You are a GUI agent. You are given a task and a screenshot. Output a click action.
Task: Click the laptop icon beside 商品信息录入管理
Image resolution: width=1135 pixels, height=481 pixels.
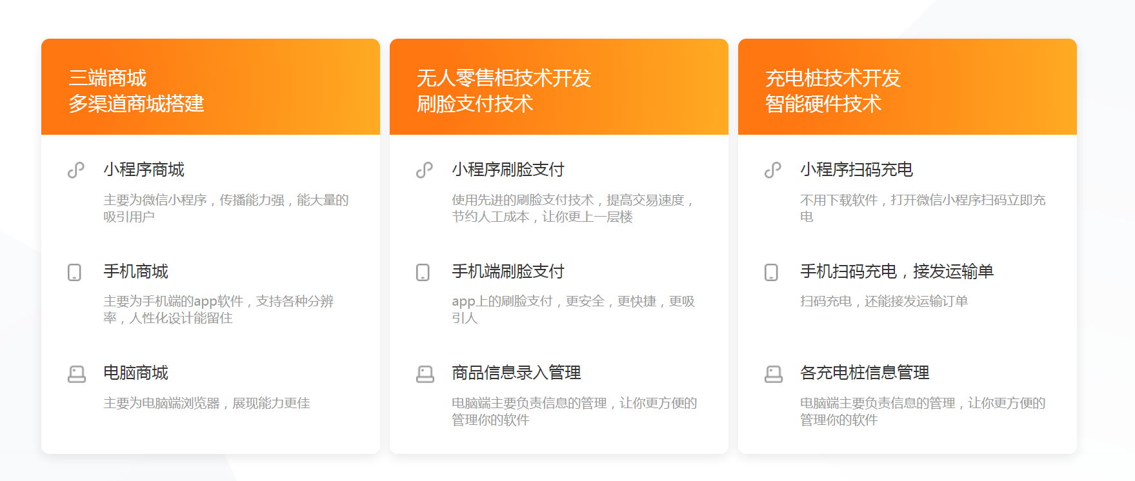point(425,374)
